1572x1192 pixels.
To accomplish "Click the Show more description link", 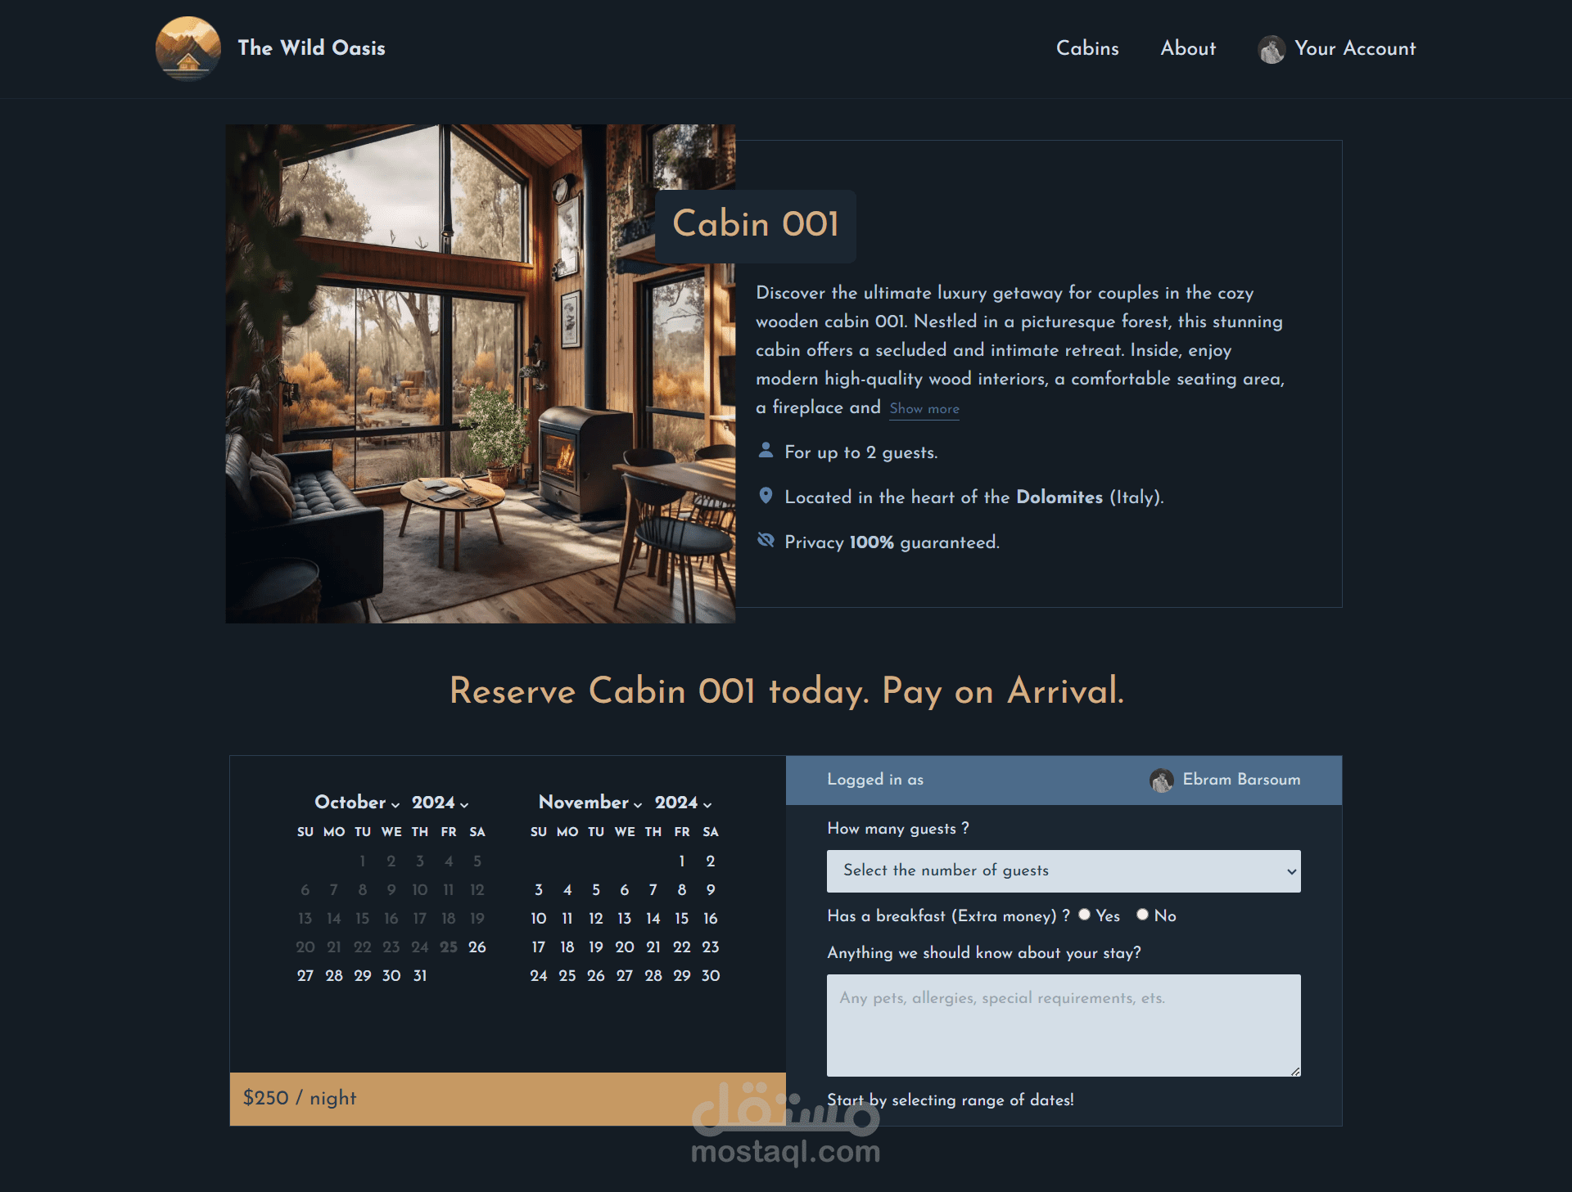I will (924, 409).
